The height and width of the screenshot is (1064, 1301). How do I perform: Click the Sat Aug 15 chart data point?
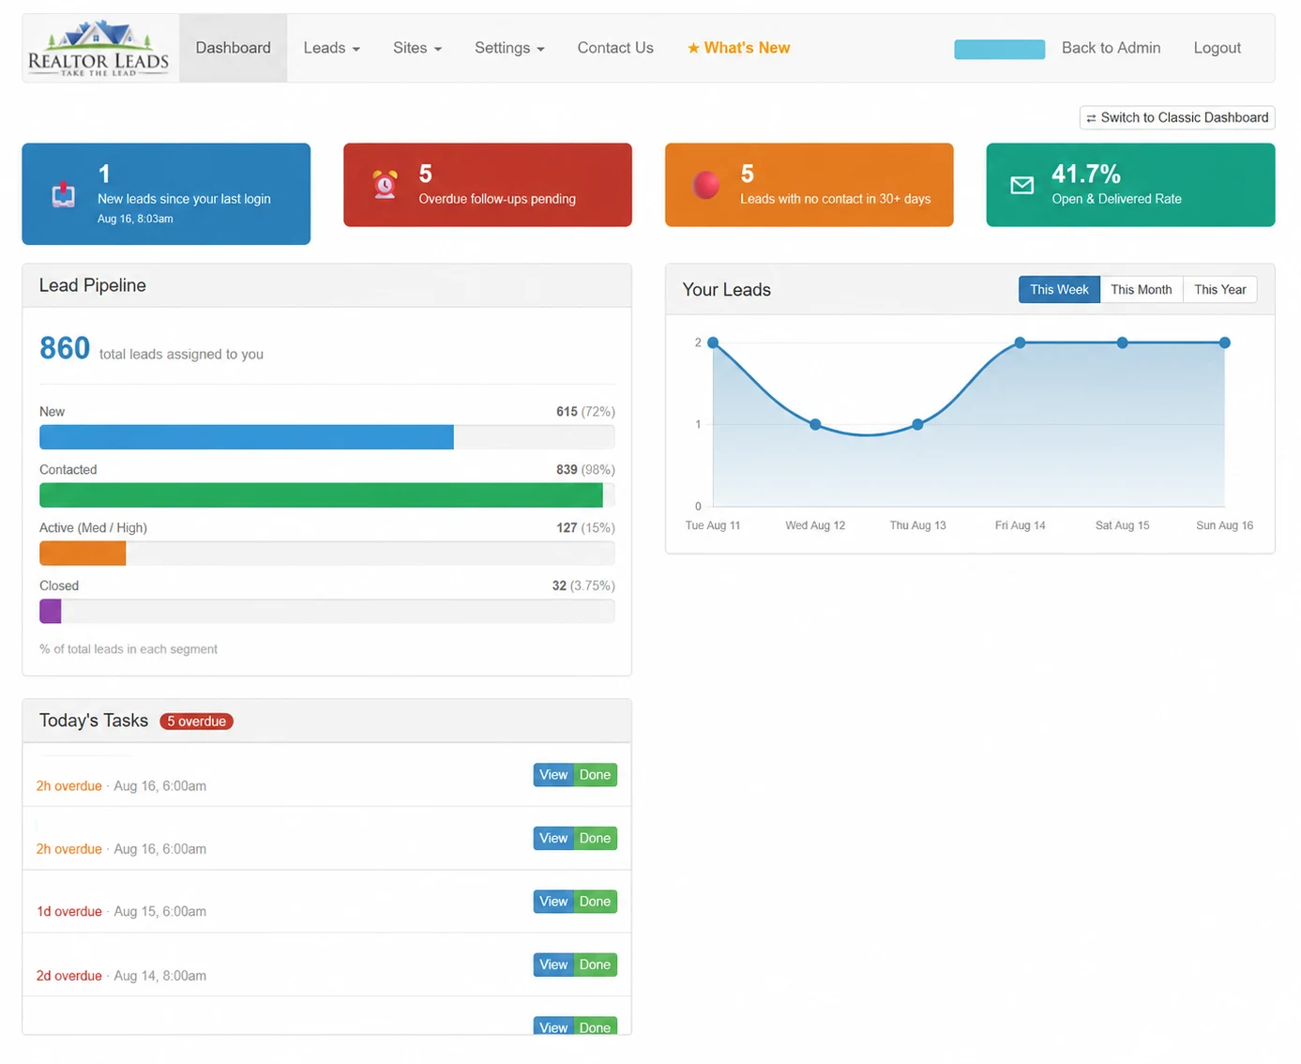click(1122, 342)
